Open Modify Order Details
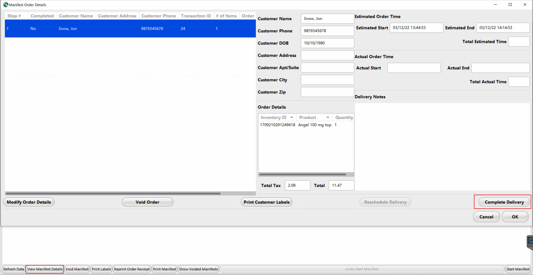 [29, 202]
